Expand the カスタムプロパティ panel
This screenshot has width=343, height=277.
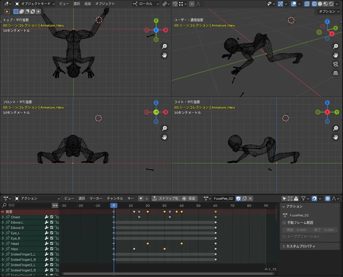point(301,246)
